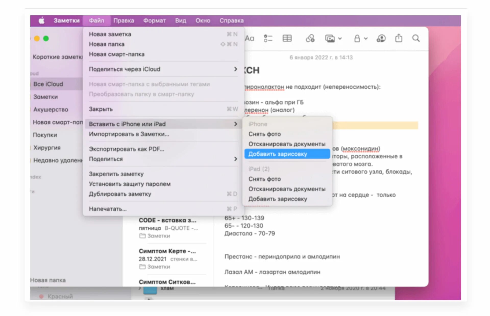Screen dimensions: 490x316
Task: Open the Хирургия folder in sidebar
Action: coord(47,148)
